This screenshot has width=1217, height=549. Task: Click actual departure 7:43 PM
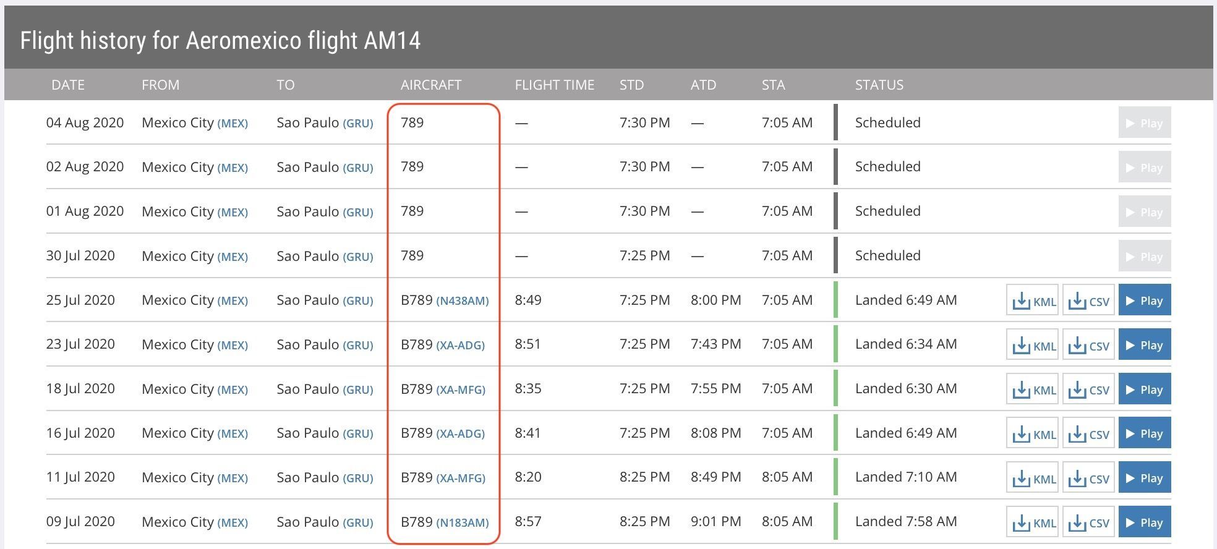pos(716,344)
